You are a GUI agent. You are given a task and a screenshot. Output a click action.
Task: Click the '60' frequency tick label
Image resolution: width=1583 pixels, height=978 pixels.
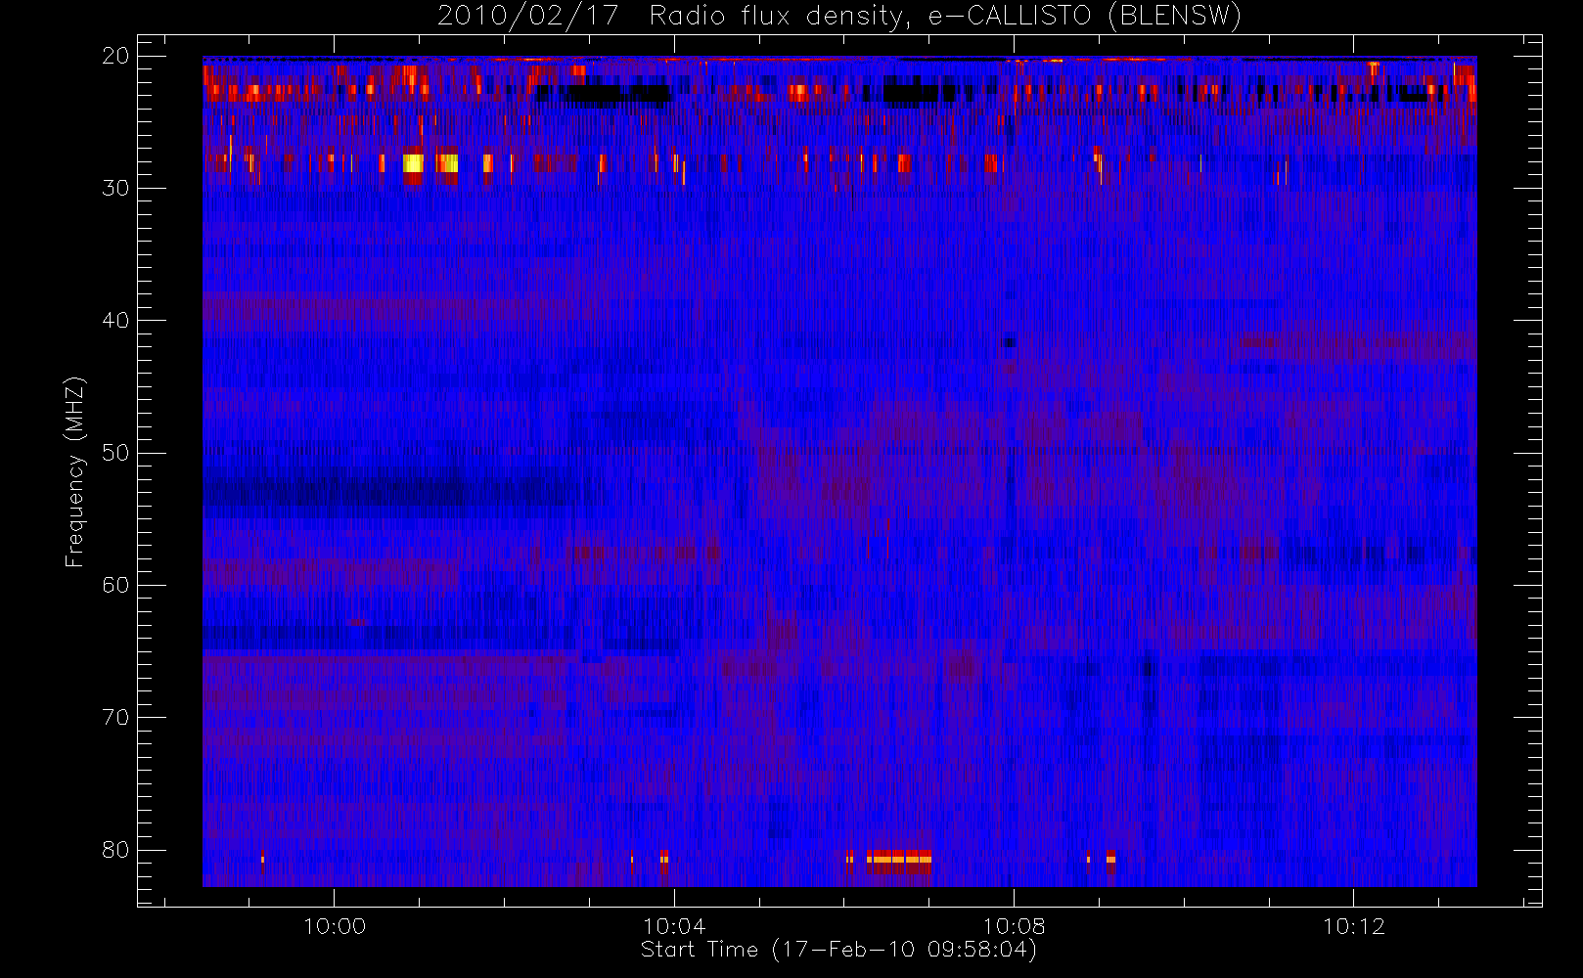click(115, 585)
